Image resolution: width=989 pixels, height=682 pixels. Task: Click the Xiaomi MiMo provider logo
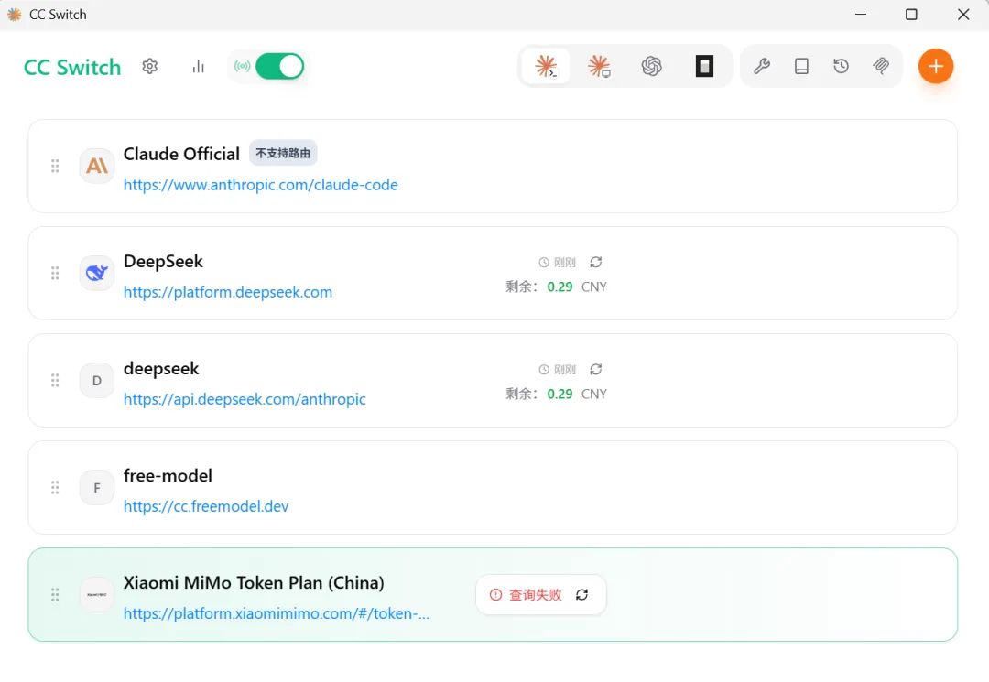96,594
